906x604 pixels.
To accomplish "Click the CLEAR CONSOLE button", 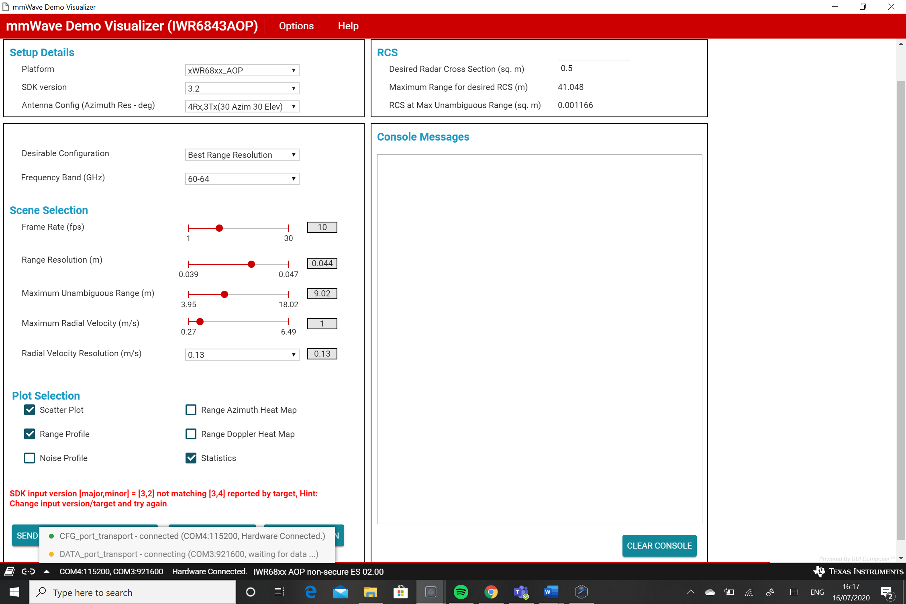I will [659, 546].
